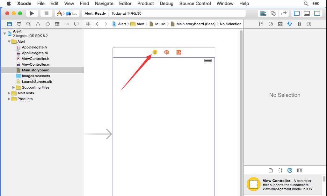This screenshot has width=327, height=196.
Task: Open the Xcode application menu
Action: (x=24, y=4)
